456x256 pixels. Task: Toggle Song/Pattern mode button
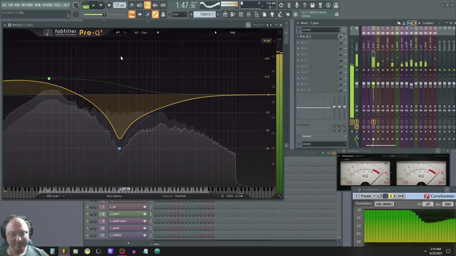click(x=86, y=5)
